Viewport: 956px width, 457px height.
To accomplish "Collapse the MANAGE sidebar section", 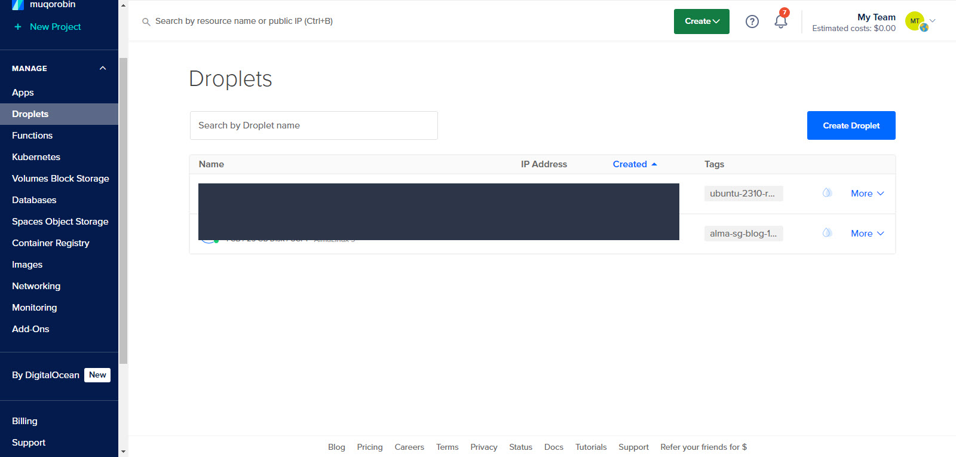I will [103, 68].
